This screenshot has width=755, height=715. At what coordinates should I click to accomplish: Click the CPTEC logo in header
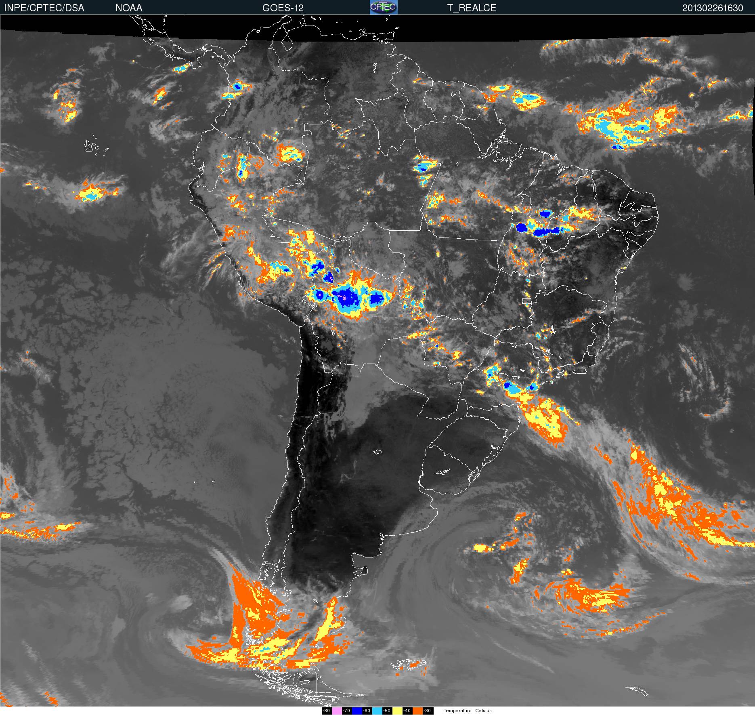pyautogui.click(x=384, y=7)
